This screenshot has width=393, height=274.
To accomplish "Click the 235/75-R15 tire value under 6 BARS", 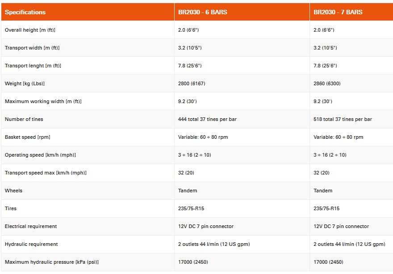I will point(191,208).
